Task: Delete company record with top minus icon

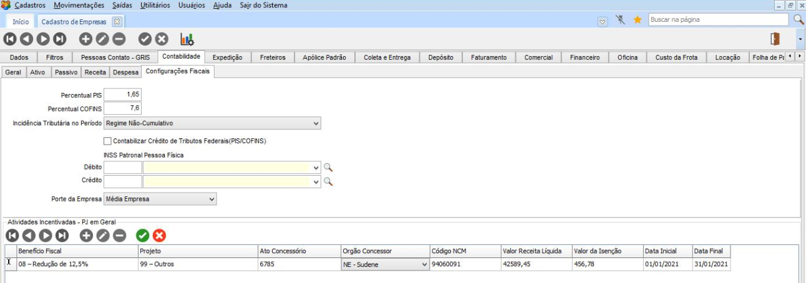Action: coord(119,39)
